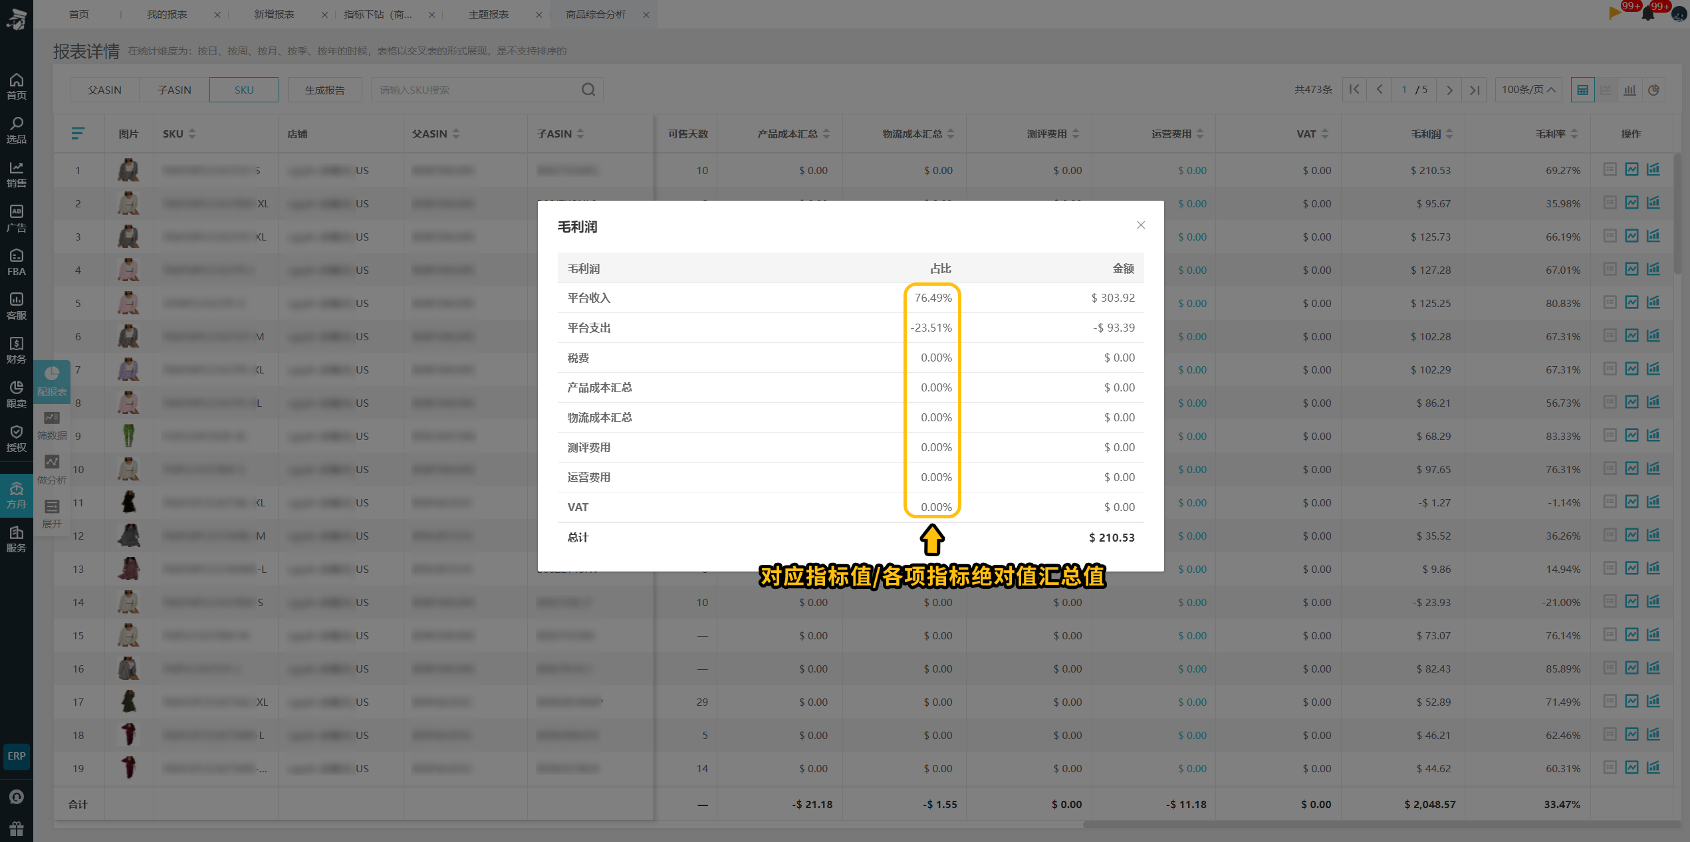Open the 服务 sidebar icon

point(17,539)
